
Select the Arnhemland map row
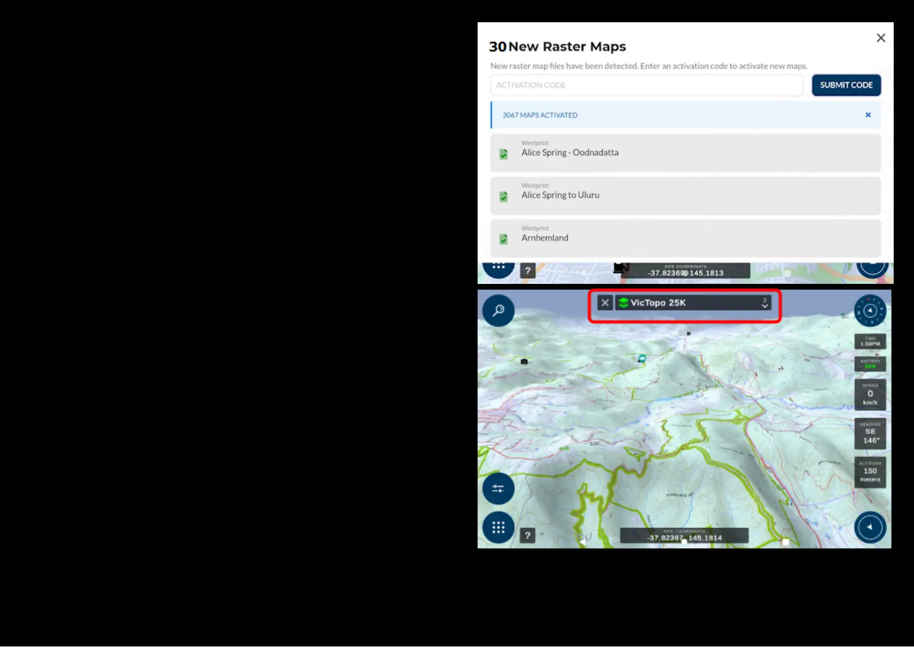(685, 238)
